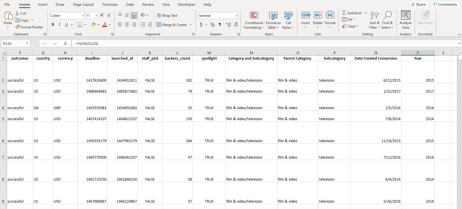
Task: Click the Insert Function fx icon
Action: click(66, 43)
